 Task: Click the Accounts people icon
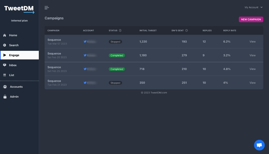(5, 87)
